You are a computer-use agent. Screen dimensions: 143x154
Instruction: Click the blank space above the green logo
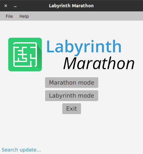(x=25, y=29)
